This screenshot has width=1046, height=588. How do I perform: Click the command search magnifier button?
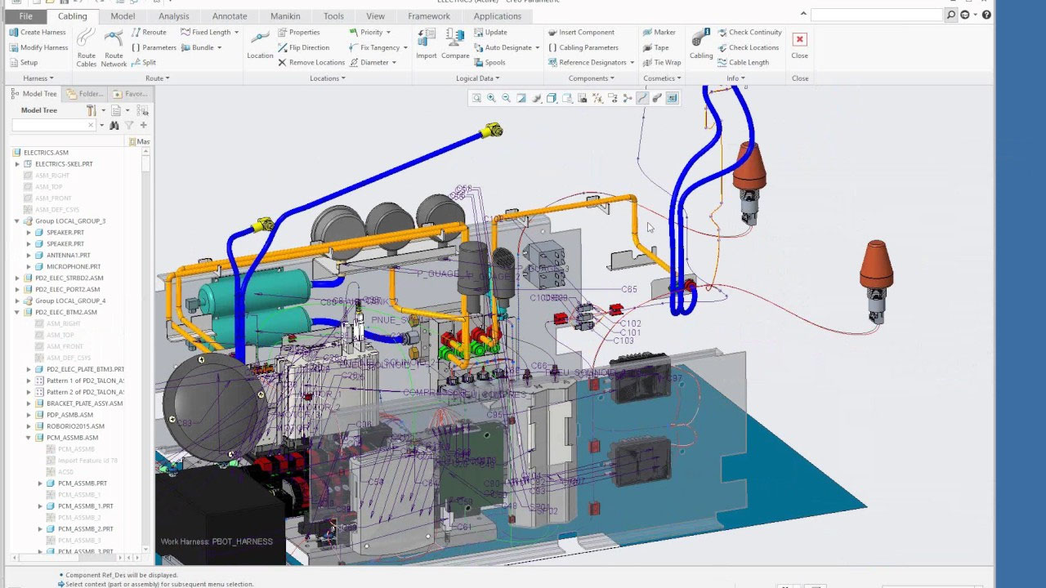point(951,16)
